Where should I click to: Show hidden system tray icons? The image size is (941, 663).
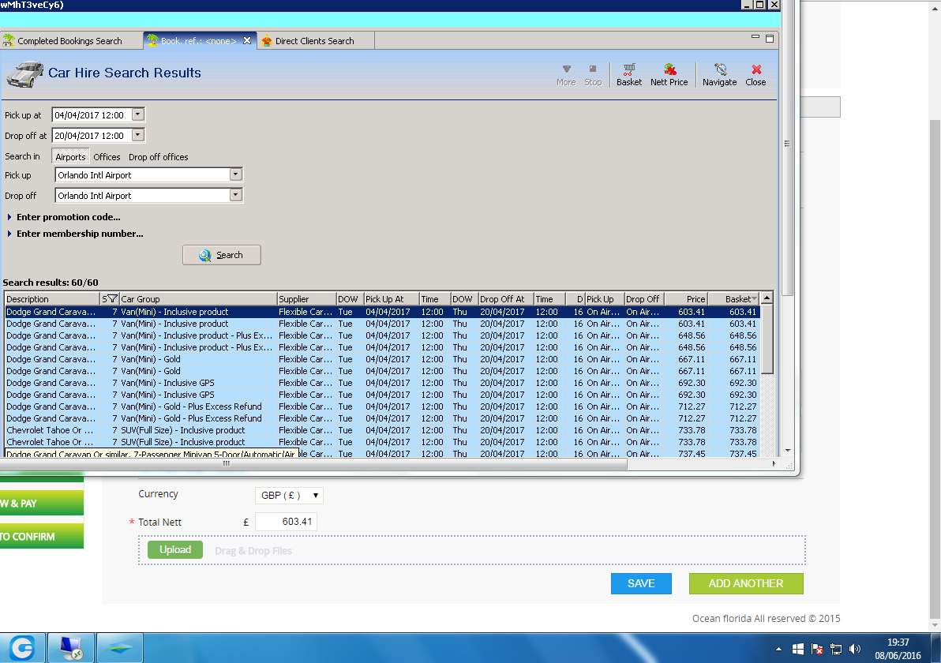point(778,649)
